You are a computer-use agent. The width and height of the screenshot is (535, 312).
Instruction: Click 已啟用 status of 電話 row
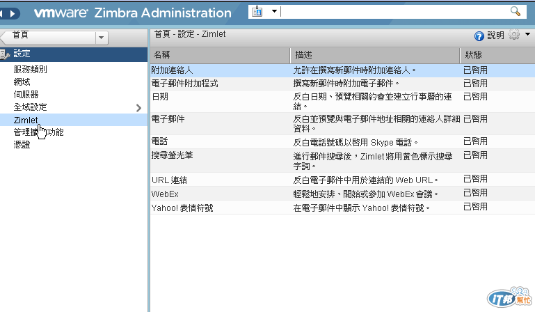pos(475,141)
